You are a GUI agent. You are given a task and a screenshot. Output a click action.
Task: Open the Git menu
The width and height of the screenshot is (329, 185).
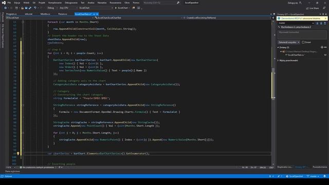tap(34, 3)
